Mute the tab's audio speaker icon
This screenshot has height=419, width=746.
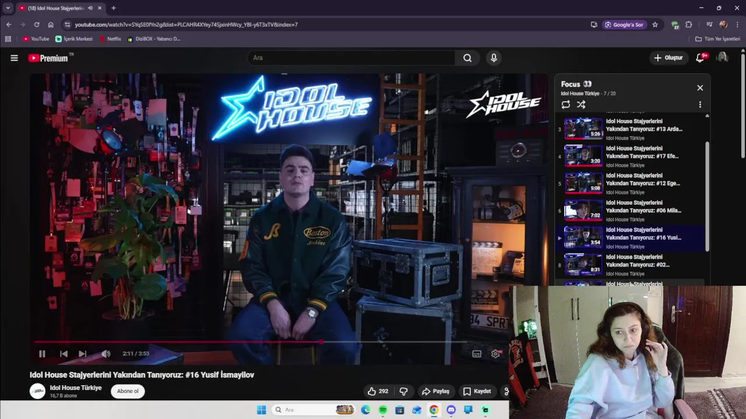[x=90, y=8]
